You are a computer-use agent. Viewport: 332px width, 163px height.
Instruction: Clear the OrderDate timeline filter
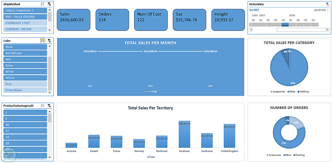tap(327, 4)
